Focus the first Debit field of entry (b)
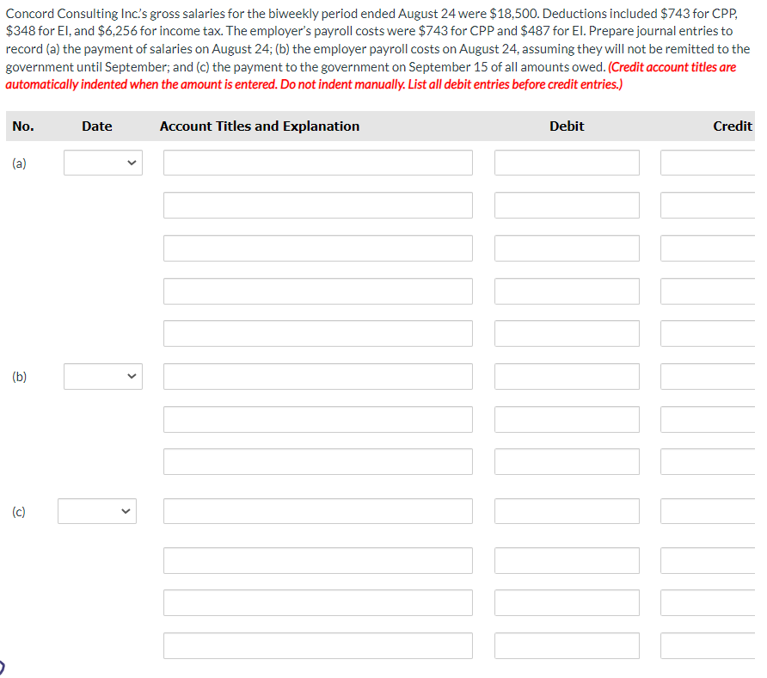 click(x=567, y=377)
